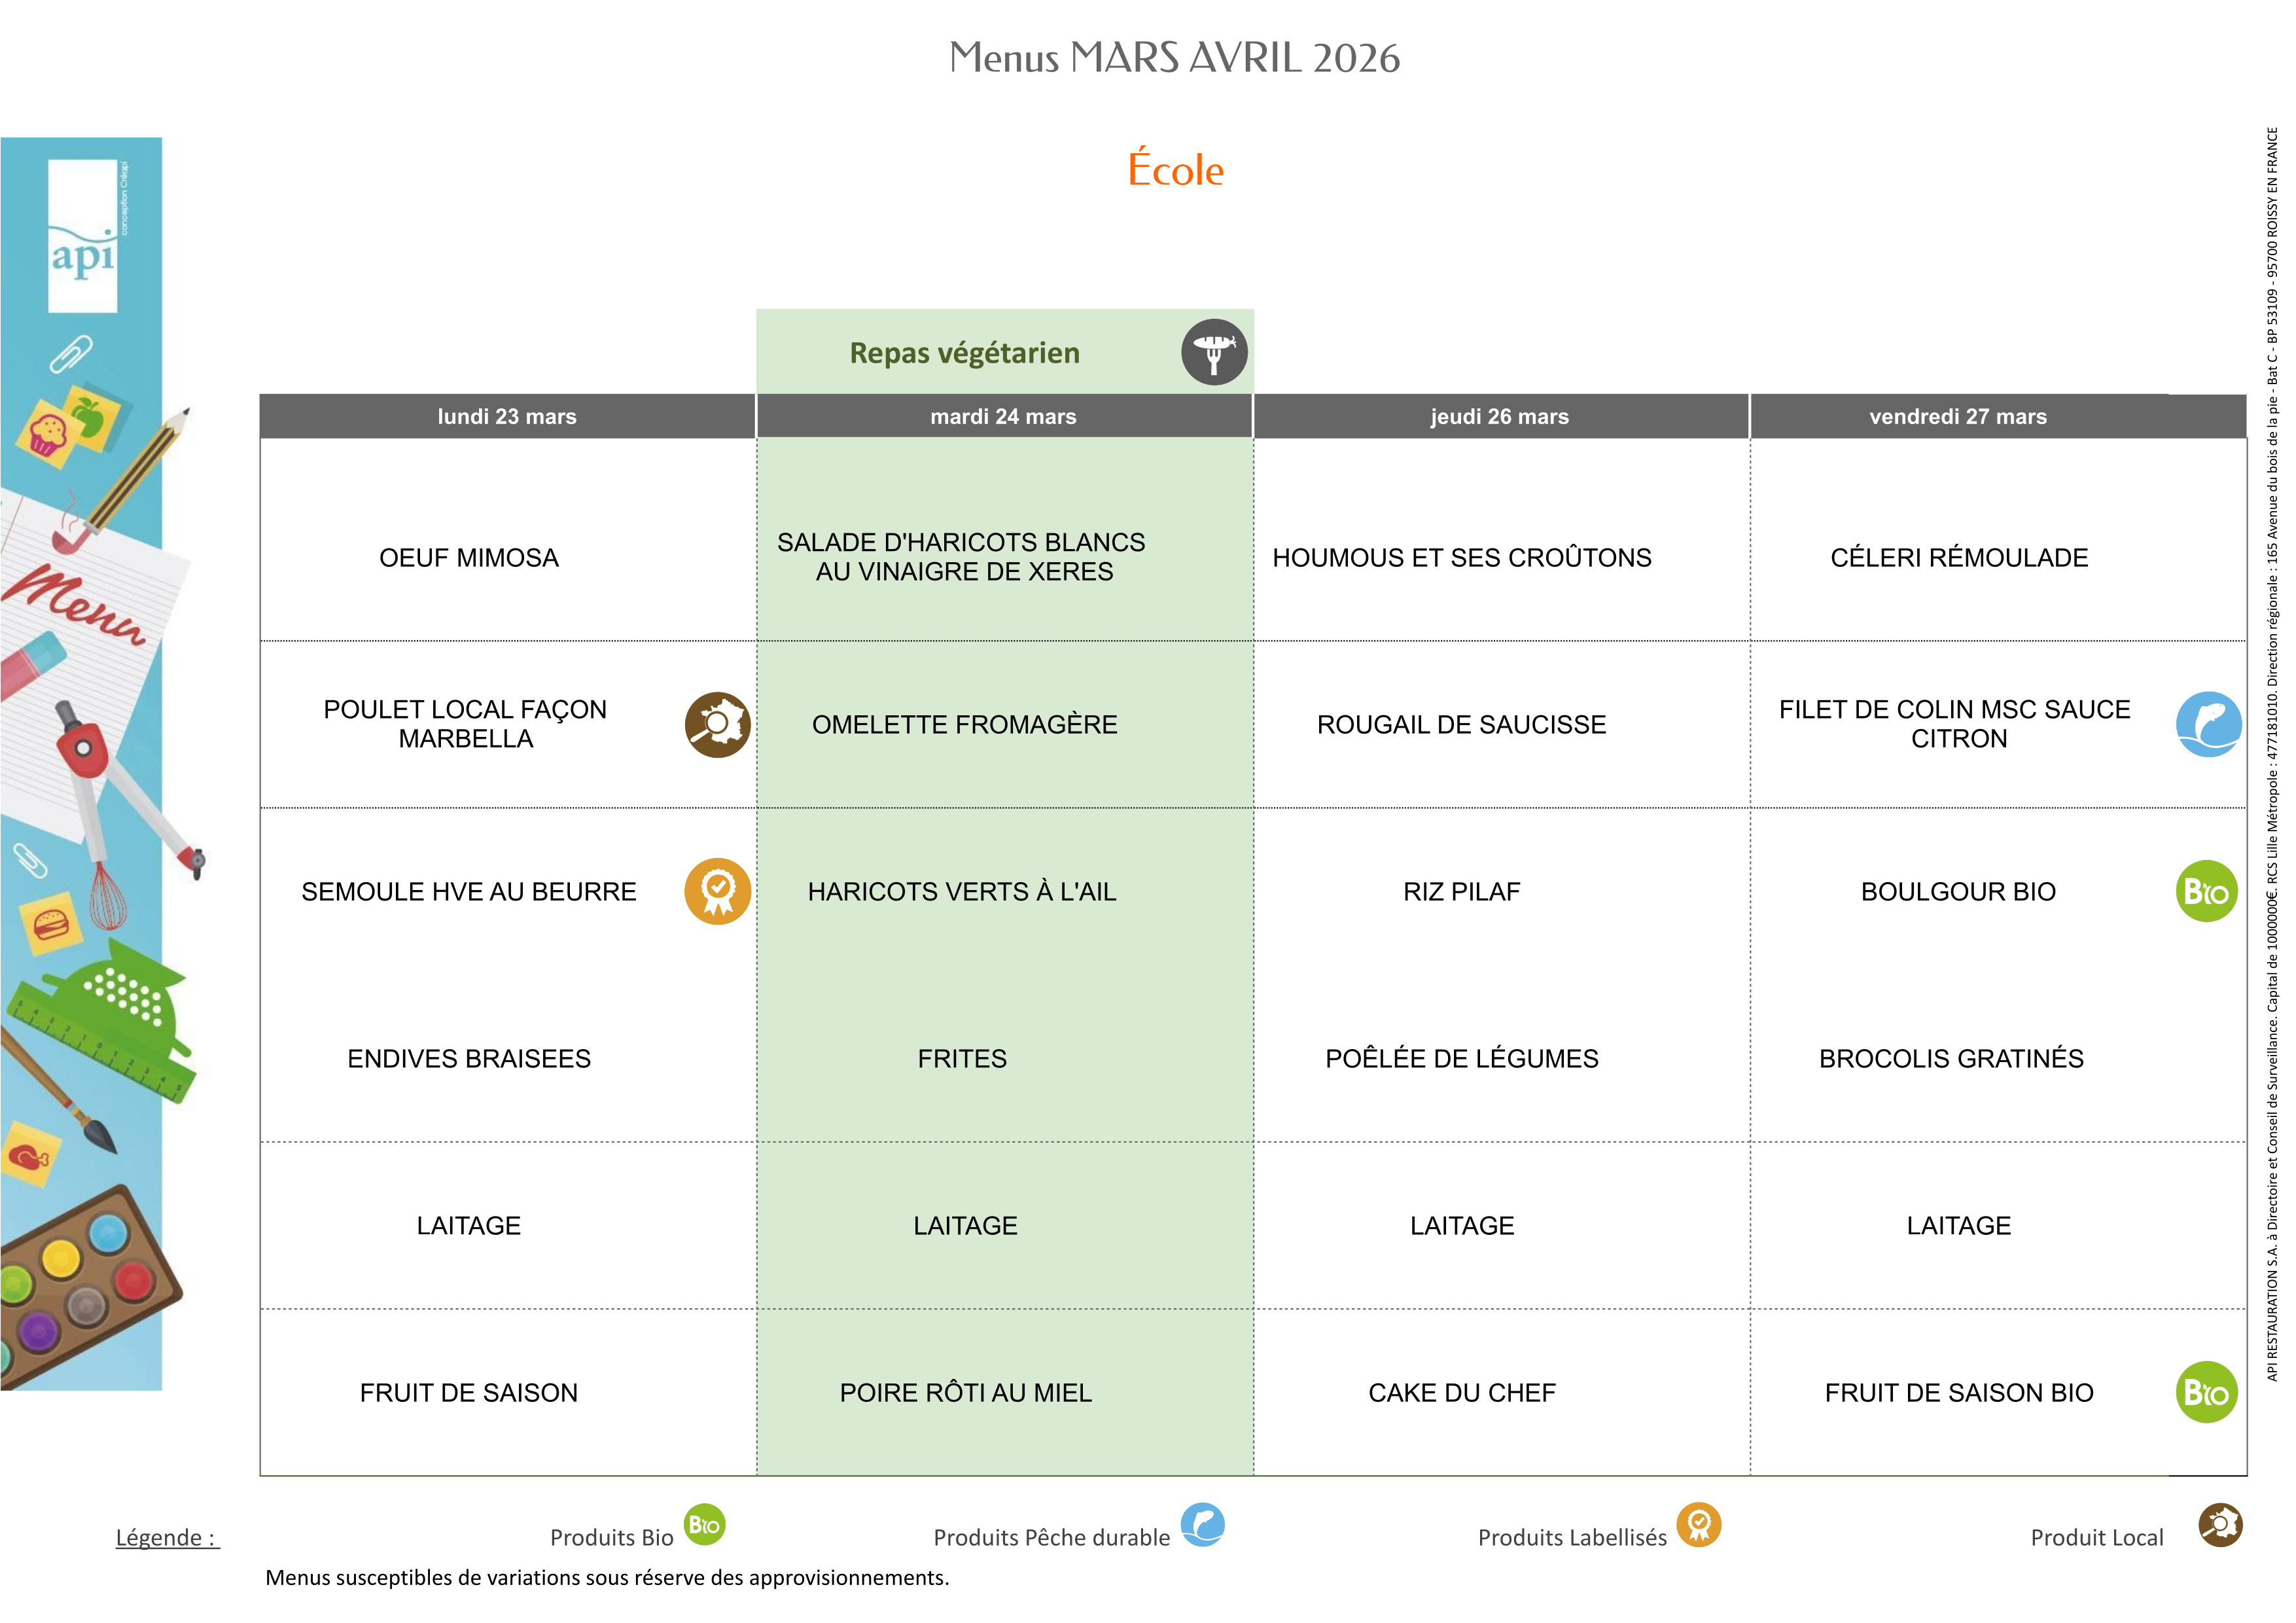Click the local product icon beside Poulet Marbella
This screenshot has height=1623, width=2296.
pos(717,724)
